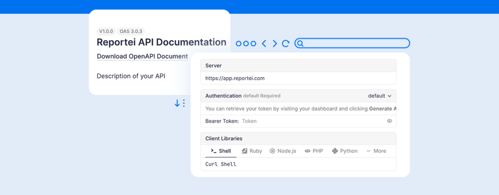Toggle Bearer Token visibility eye icon
Viewport: 499px width, 195px height.
click(x=389, y=121)
